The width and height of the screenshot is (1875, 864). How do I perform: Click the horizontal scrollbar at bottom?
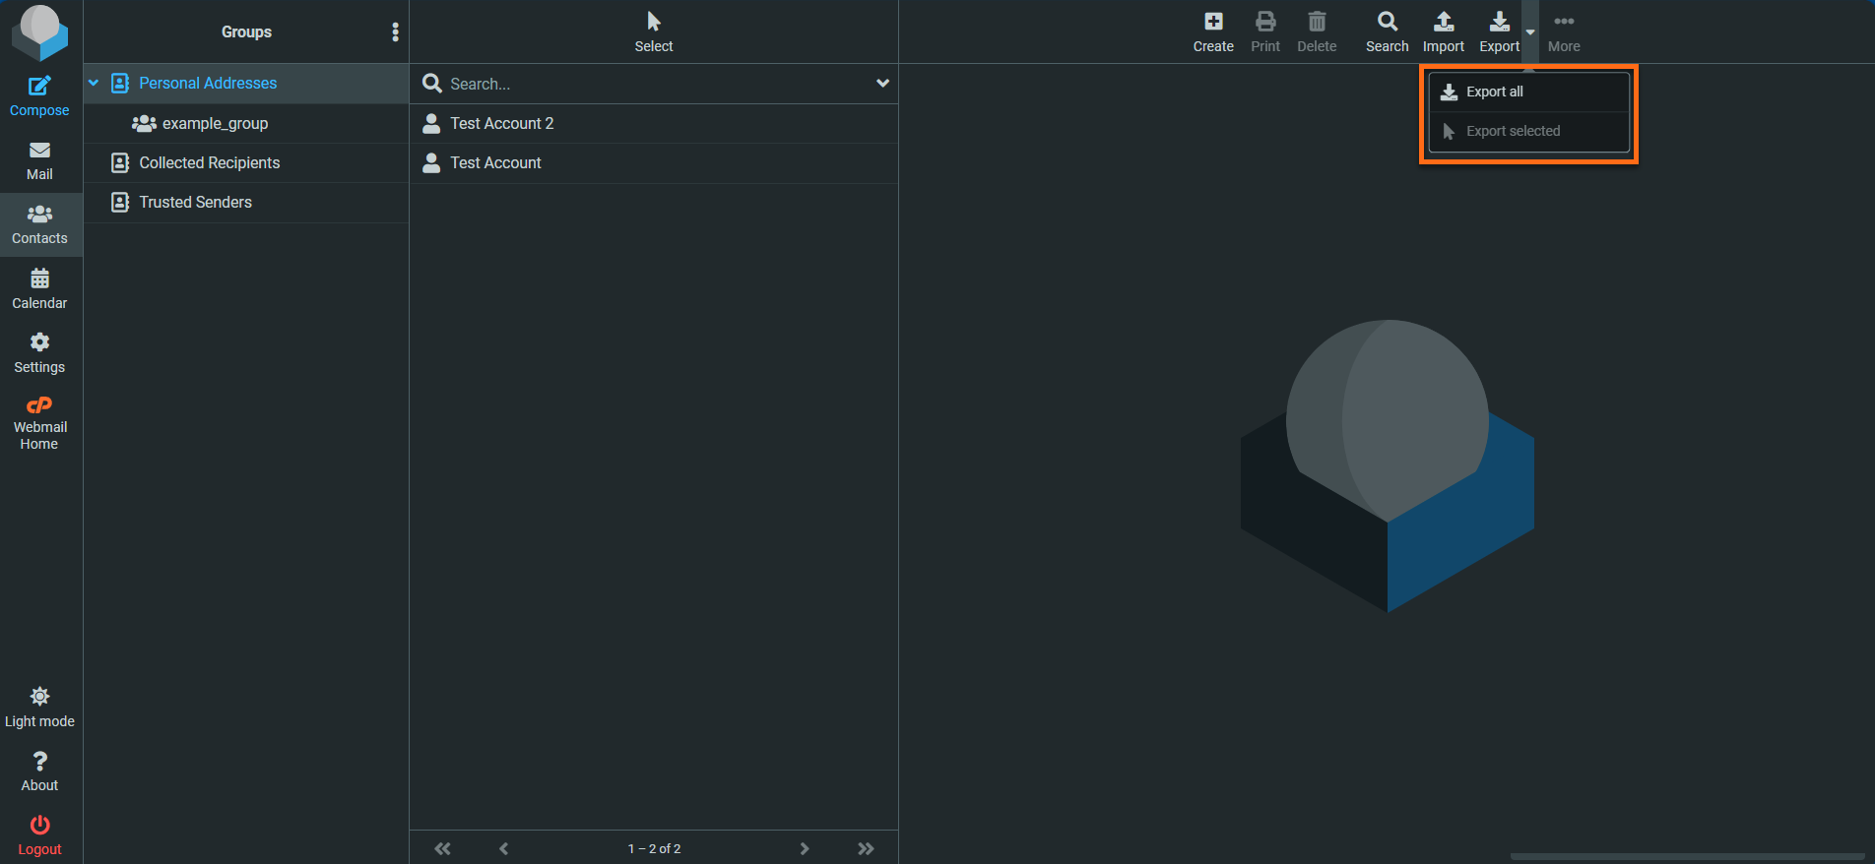[1687, 856]
